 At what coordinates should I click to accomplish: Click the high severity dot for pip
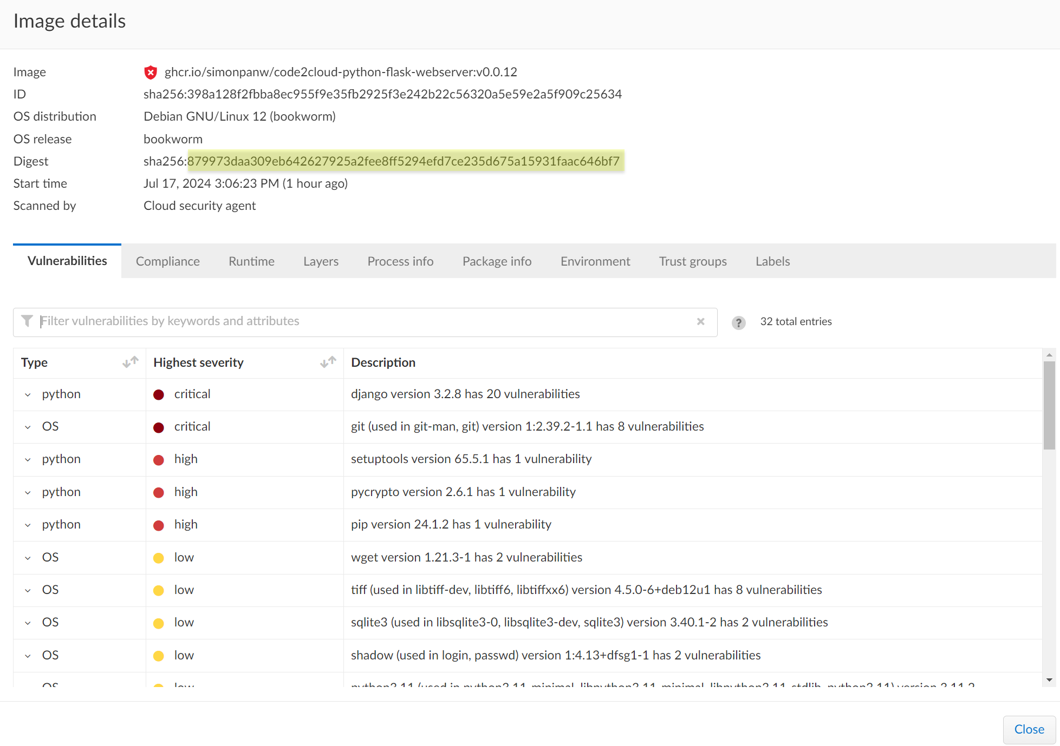click(159, 525)
